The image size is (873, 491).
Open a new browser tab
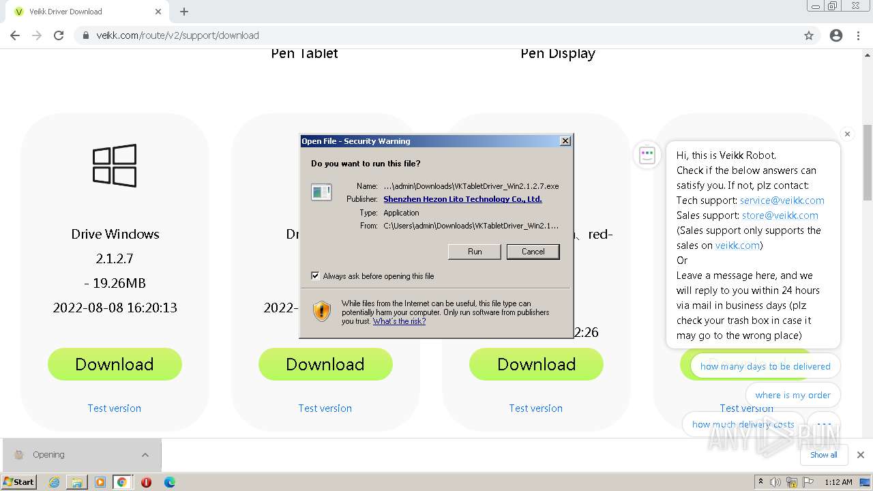click(x=184, y=12)
